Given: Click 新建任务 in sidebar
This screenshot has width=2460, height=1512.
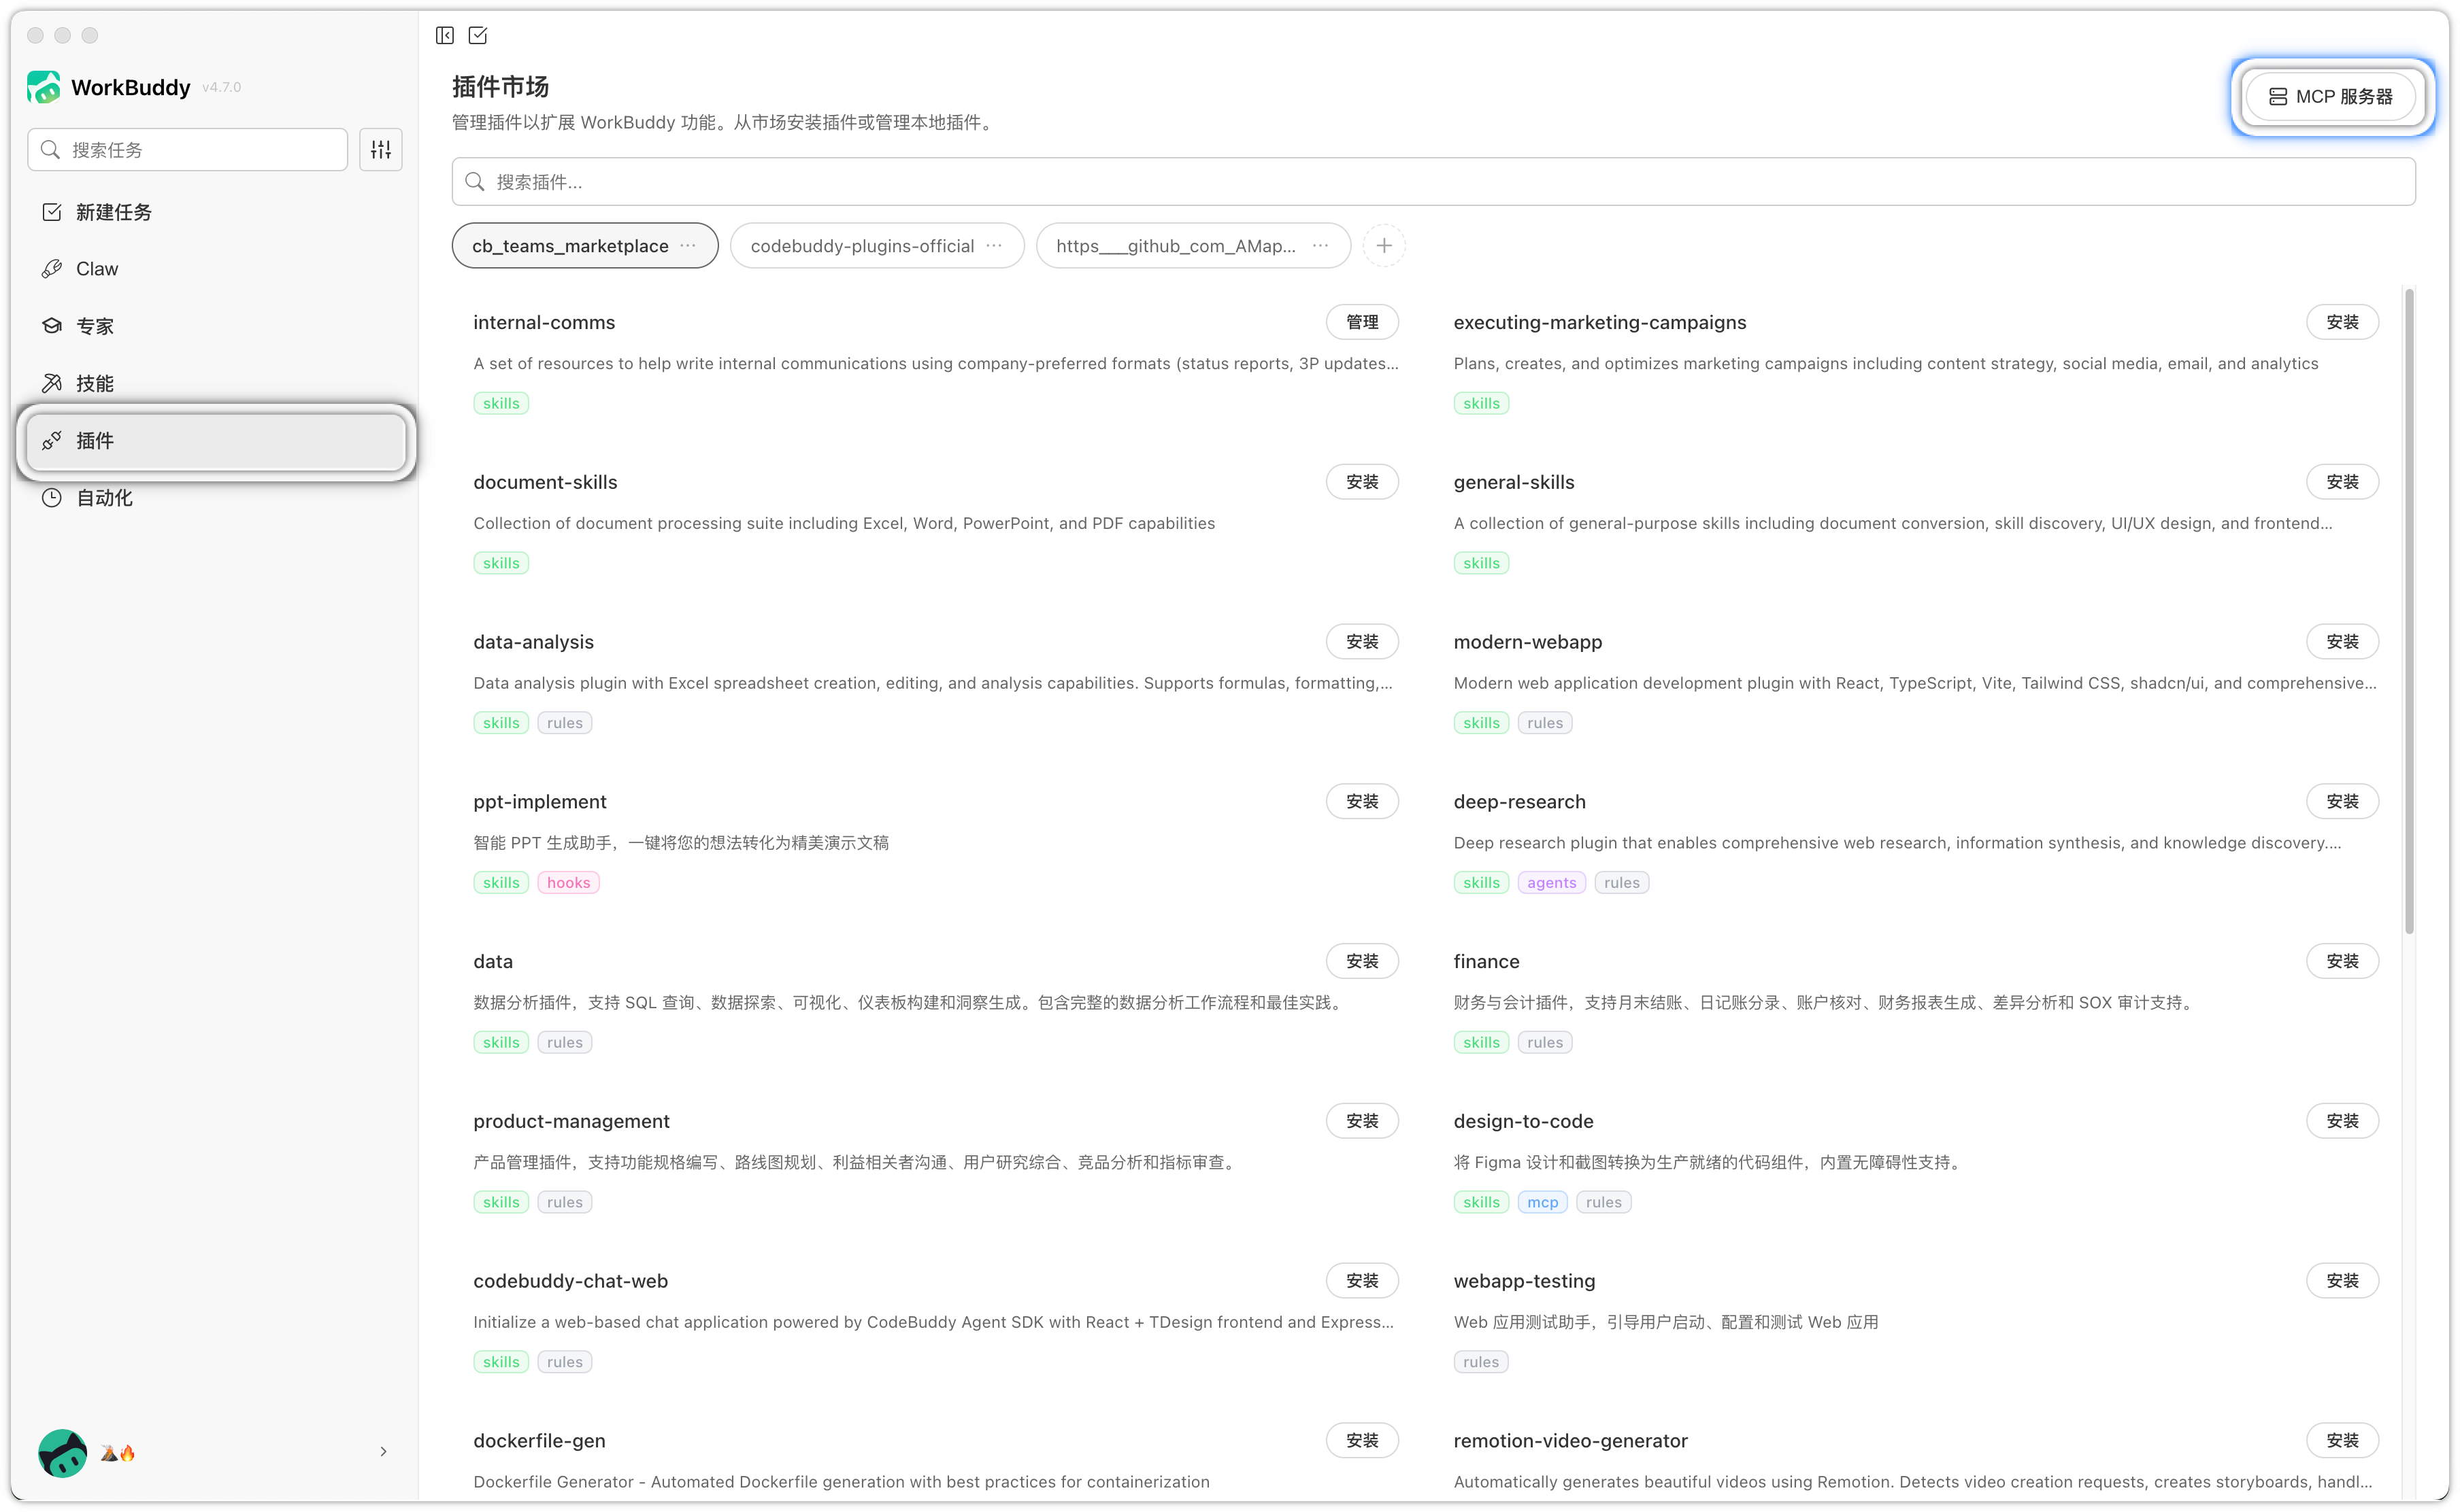Looking at the screenshot, I should pos(113,212).
